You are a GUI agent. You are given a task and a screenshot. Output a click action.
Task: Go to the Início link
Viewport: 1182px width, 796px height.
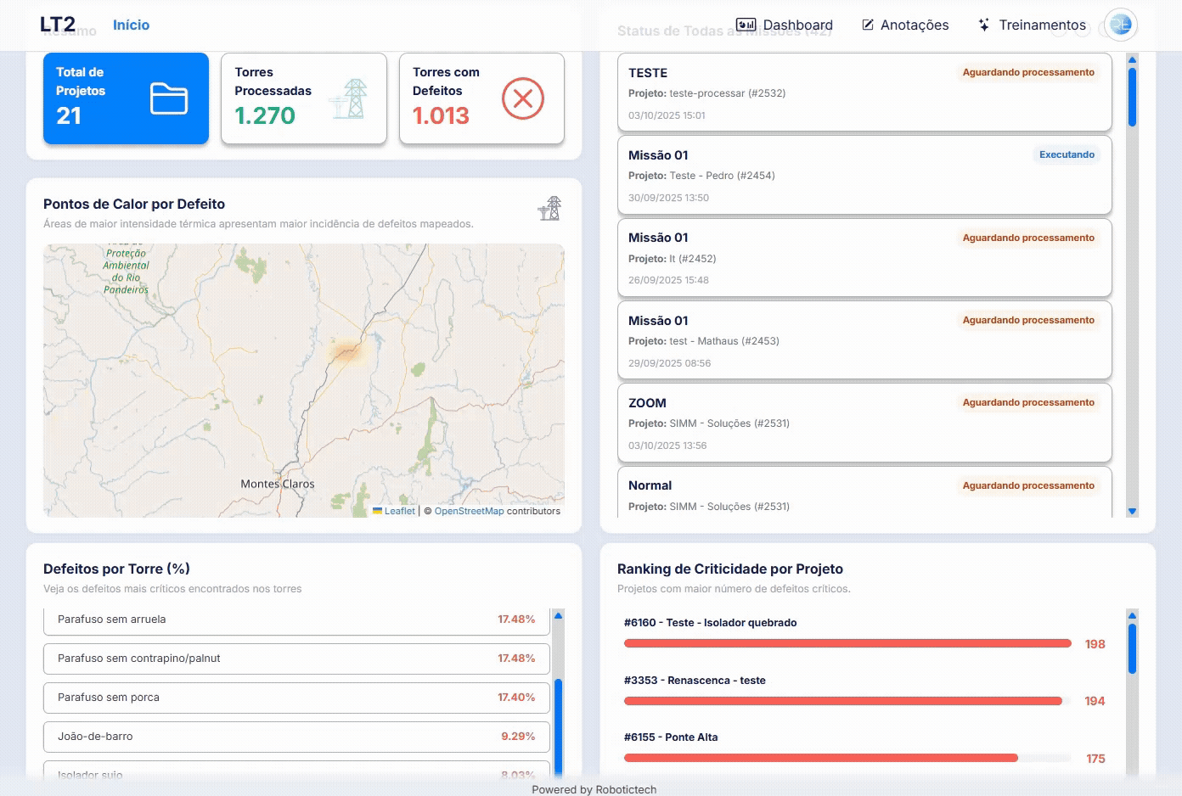pos(131,25)
